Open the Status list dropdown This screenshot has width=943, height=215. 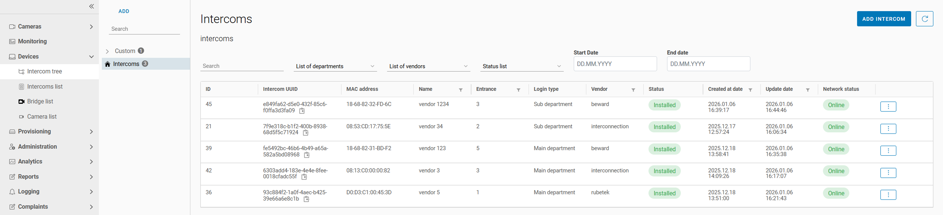click(522, 66)
